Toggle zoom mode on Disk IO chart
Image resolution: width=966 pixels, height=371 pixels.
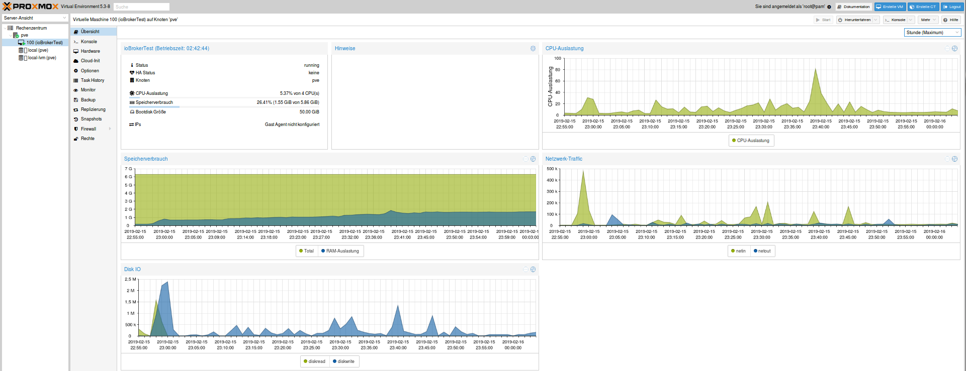coord(533,270)
